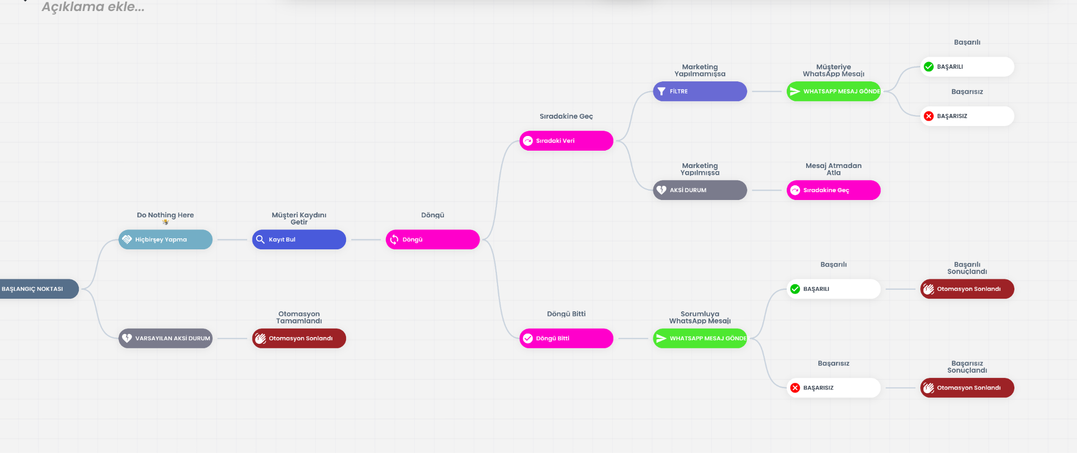The height and width of the screenshot is (453, 1077).
Task: Select the BAŞLANGIÇ NOKTASI start node
Action: click(37, 289)
